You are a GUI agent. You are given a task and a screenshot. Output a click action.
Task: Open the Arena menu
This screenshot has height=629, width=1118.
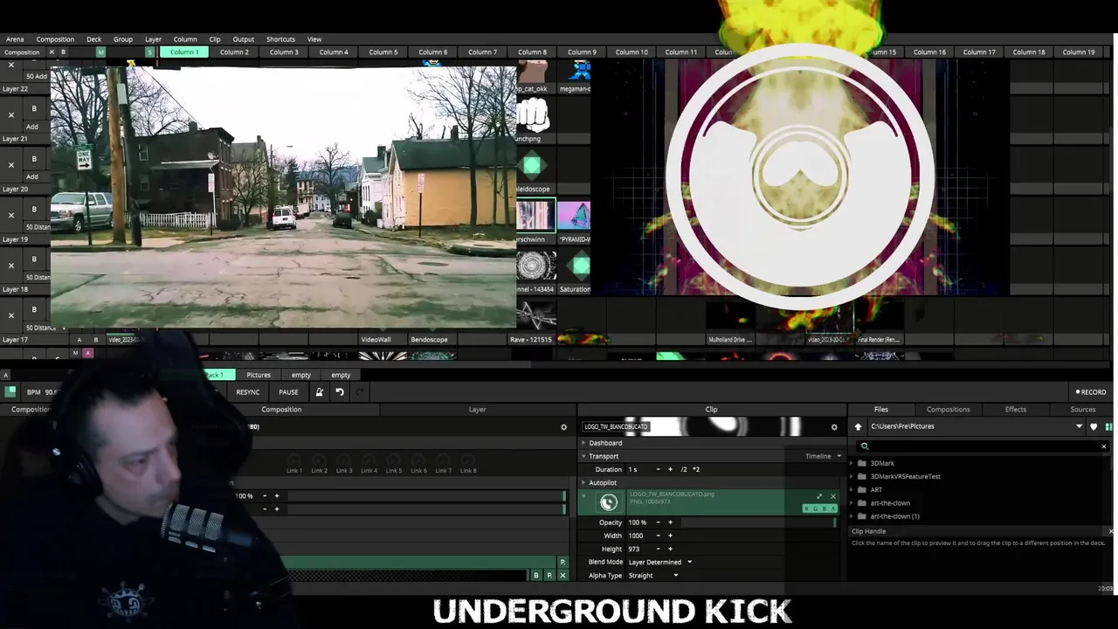point(15,39)
